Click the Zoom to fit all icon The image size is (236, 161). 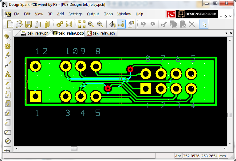click(x=82, y=24)
